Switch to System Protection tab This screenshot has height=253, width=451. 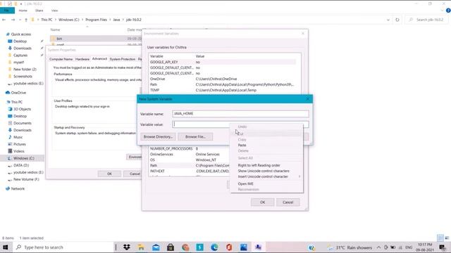[x=122, y=59]
